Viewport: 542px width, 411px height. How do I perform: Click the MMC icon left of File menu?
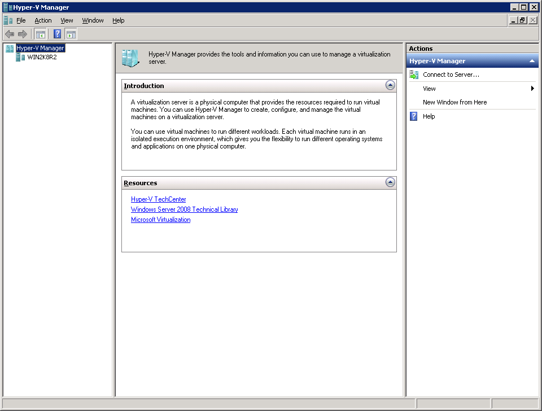[8, 20]
